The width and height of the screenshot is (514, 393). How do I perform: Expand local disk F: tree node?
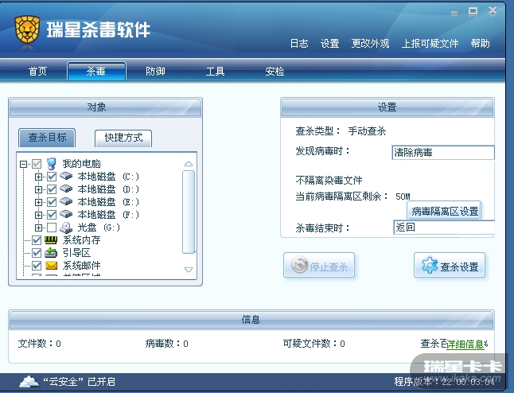[x=38, y=215]
